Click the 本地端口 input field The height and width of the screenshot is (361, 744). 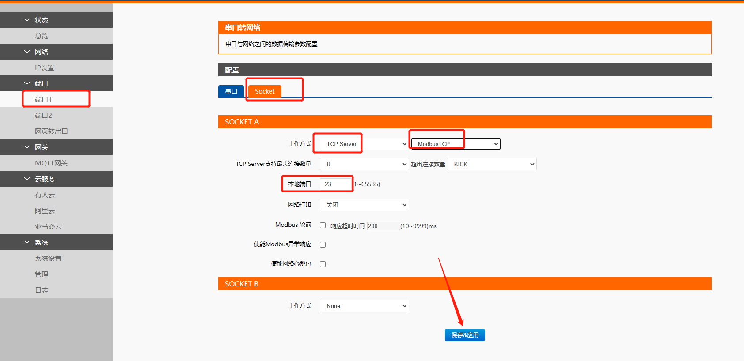336,184
